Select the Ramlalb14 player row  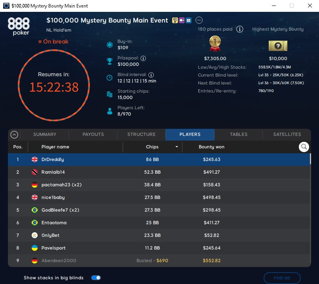158,172
